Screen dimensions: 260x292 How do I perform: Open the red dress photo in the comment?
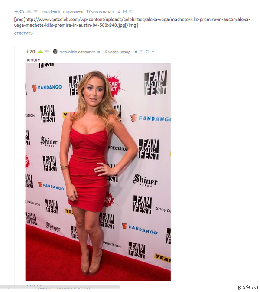98,172
